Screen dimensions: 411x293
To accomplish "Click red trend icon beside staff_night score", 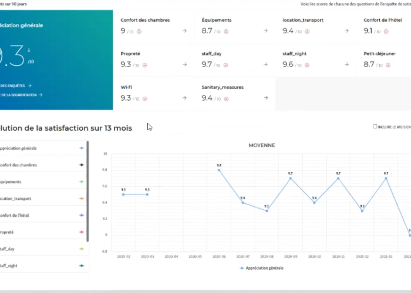I will coord(307,65).
